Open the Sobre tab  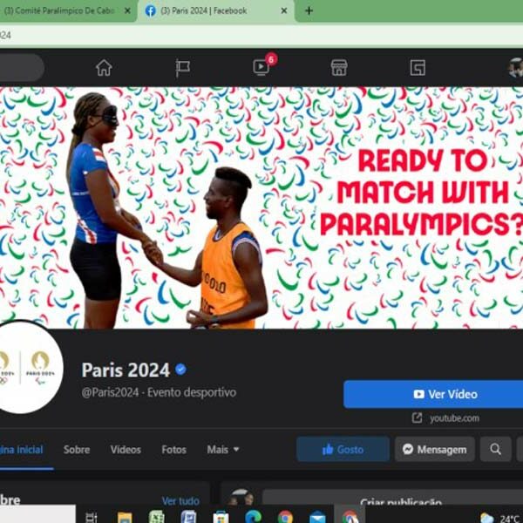[77, 450]
